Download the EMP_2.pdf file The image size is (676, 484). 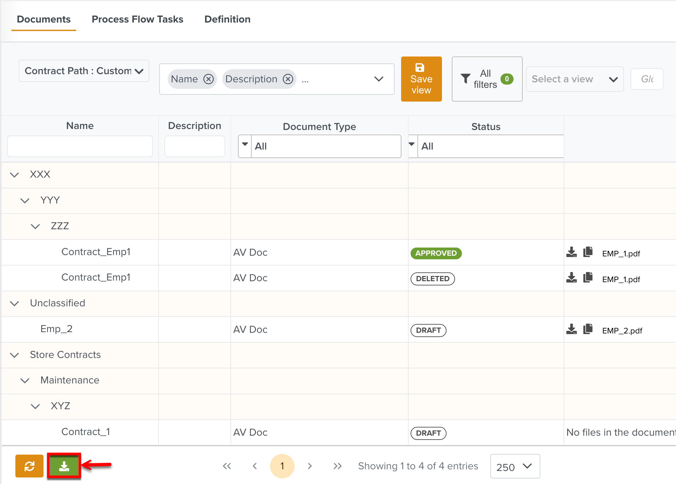click(571, 330)
